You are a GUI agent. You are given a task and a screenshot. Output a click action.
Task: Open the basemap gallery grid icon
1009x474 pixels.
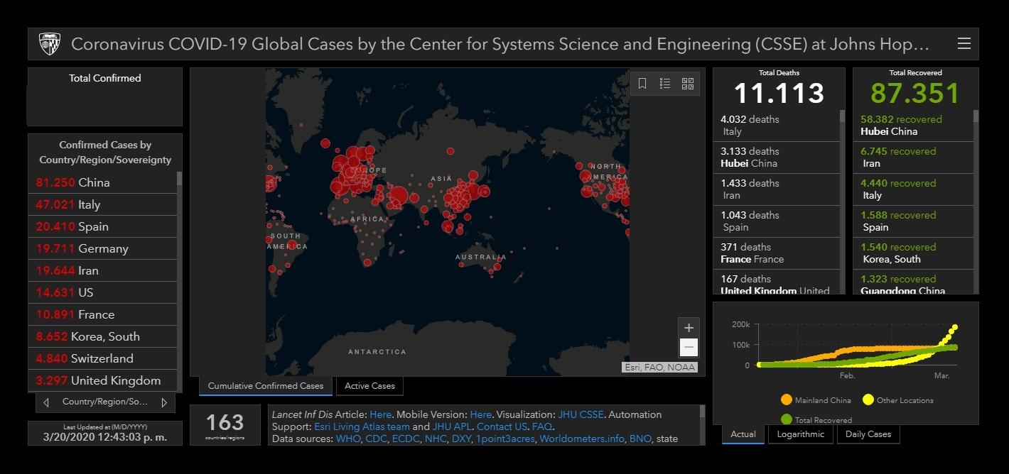[x=688, y=84]
